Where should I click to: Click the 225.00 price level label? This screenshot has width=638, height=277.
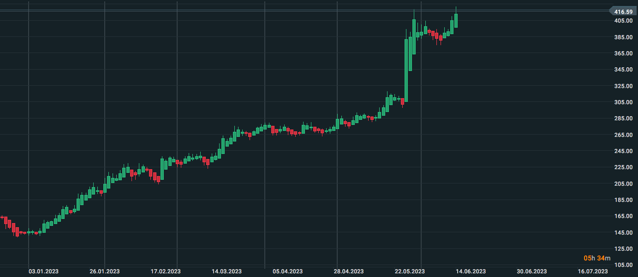[x=623, y=167]
